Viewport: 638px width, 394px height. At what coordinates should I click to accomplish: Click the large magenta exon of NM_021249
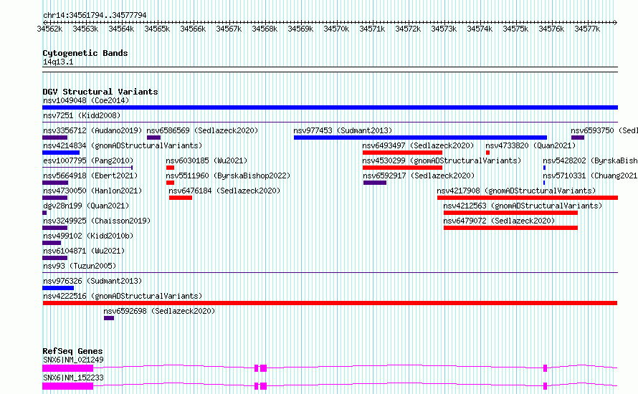pos(68,368)
